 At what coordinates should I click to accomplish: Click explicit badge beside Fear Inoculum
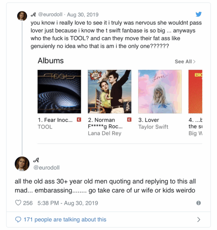pyautogui.click(x=79, y=120)
